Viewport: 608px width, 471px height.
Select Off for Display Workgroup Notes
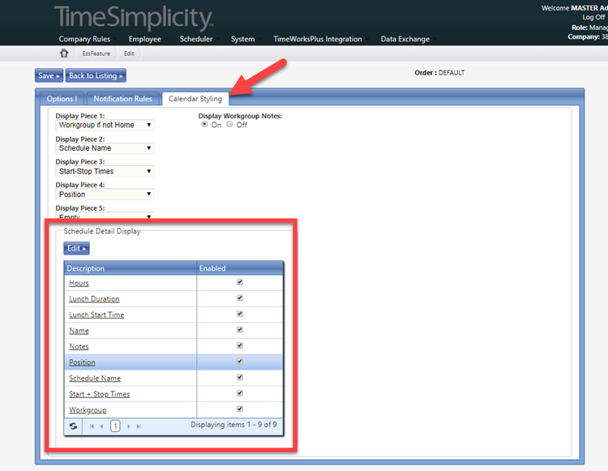tap(230, 125)
